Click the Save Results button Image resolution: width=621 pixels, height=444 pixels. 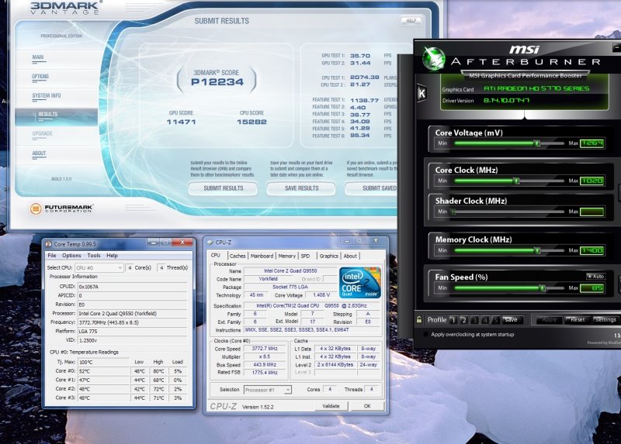click(x=301, y=188)
